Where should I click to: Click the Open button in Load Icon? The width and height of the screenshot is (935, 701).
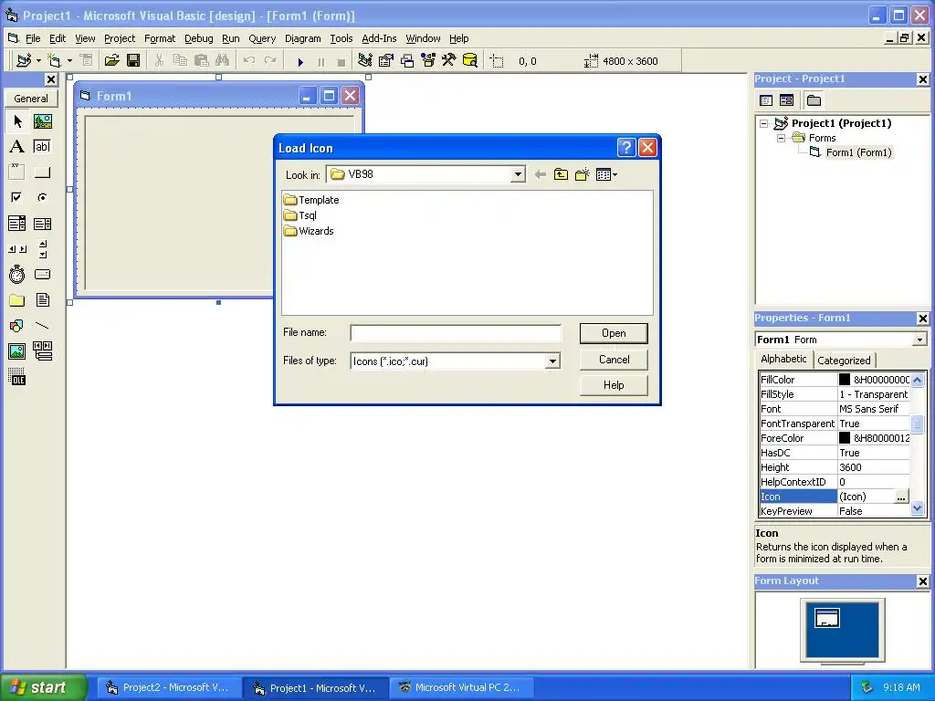coord(614,333)
